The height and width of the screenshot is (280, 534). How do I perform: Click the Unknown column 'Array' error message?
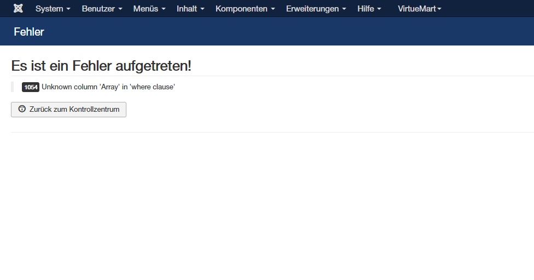108,87
